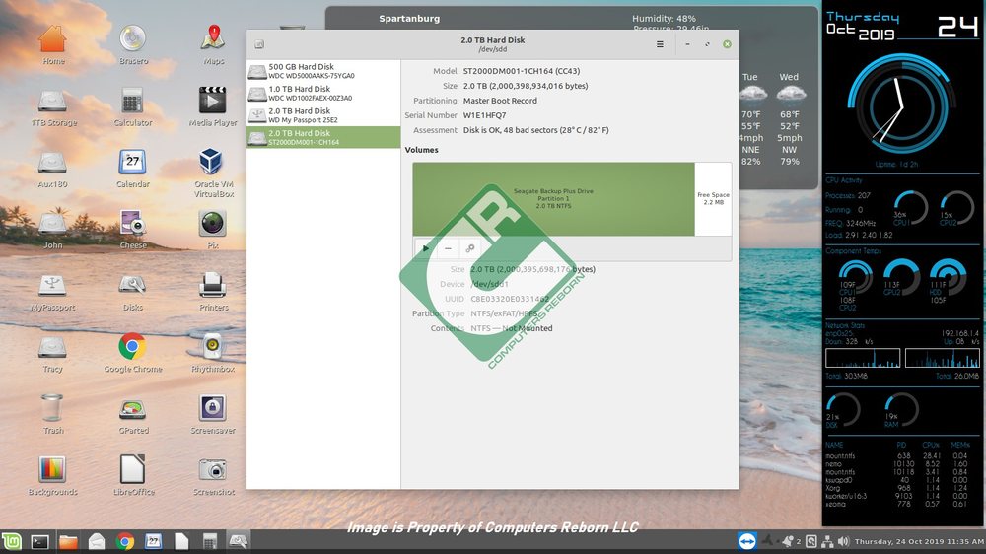Click the taskbar date and time clock
Viewport: 986px width, 554px height.
tap(919, 541)
